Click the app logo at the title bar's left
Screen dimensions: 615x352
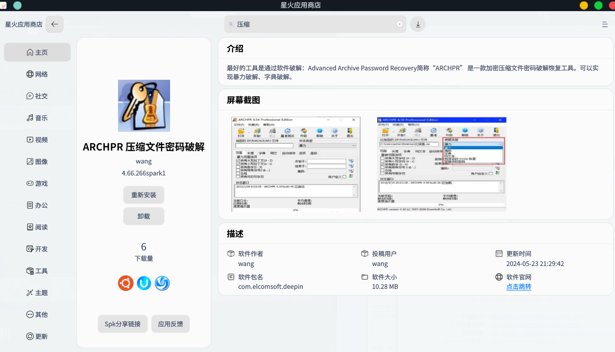coord(3,5)
